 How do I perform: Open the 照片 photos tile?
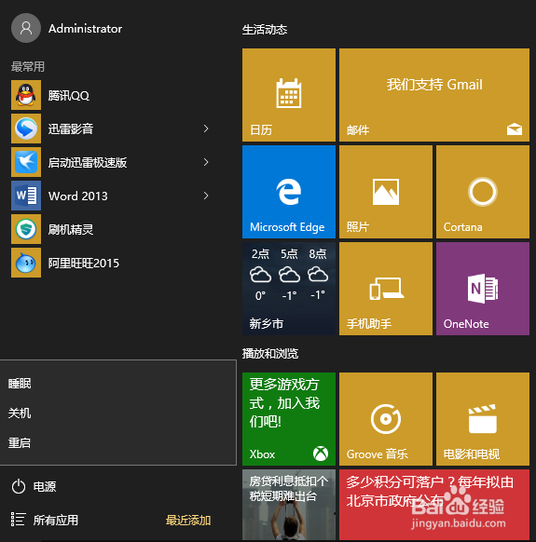[386, 192]
